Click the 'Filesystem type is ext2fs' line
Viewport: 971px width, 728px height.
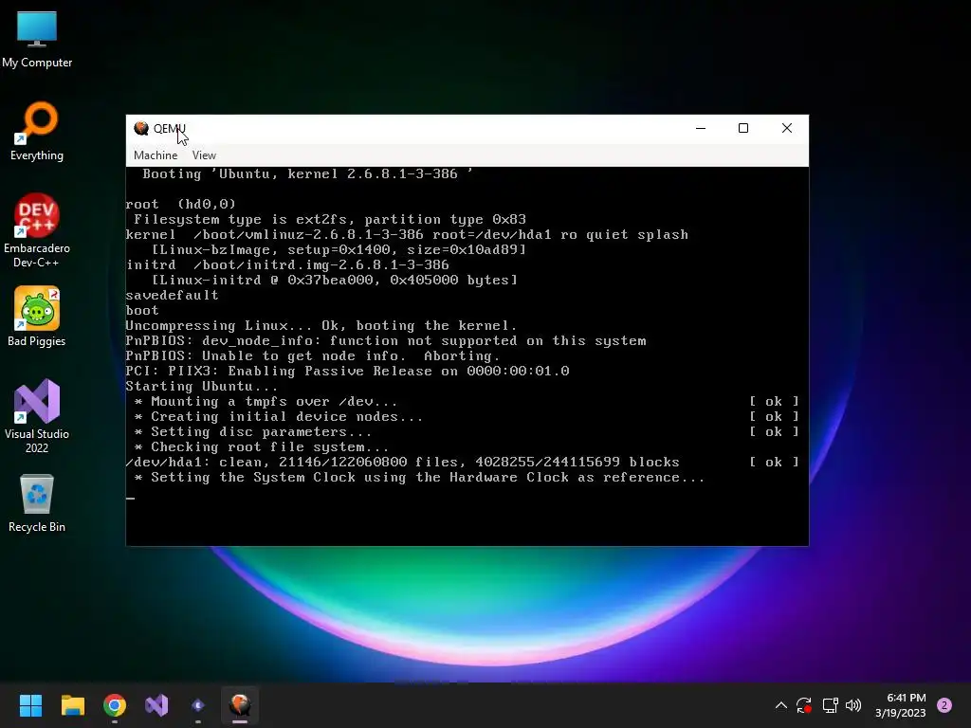coord(330,219)
